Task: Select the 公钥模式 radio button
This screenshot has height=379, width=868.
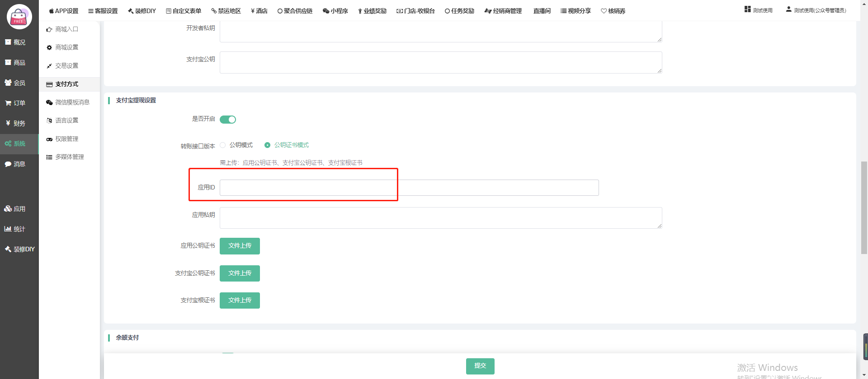Action: [223, 145]
